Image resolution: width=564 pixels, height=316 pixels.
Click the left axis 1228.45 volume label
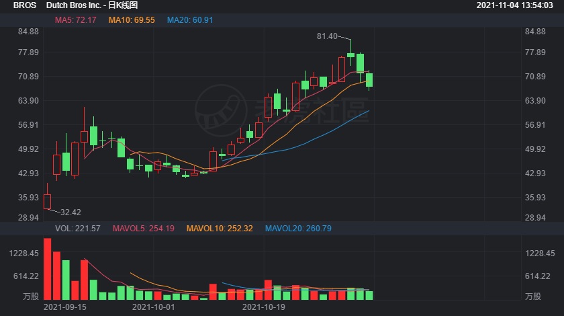tap(23, 253)
